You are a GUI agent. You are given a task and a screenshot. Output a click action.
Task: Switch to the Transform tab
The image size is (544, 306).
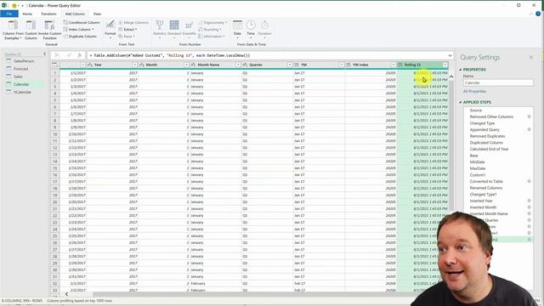tap(48, 14)
